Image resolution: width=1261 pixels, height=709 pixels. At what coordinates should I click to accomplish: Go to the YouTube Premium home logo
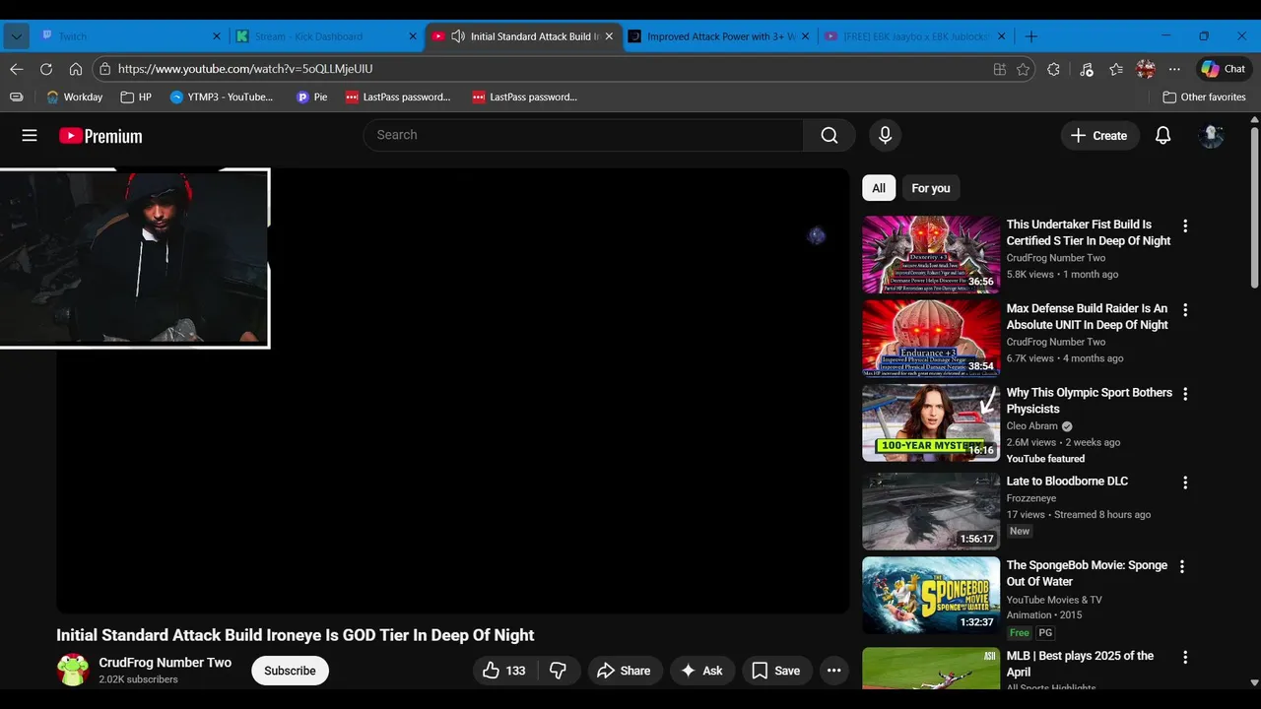[100, 136]
